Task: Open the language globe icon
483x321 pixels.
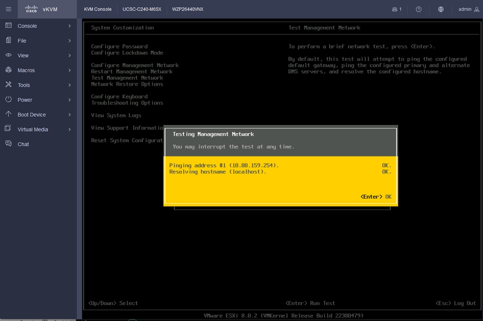Action: pos(441,9)
